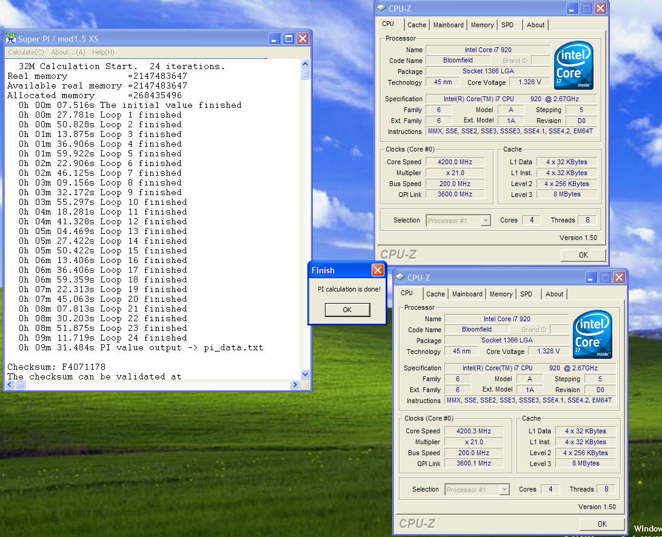The width and height of the screenshot is (662, 537).
Task: Switch to Cache tab in bottom CPU-Z window
Action: point(435,294)
